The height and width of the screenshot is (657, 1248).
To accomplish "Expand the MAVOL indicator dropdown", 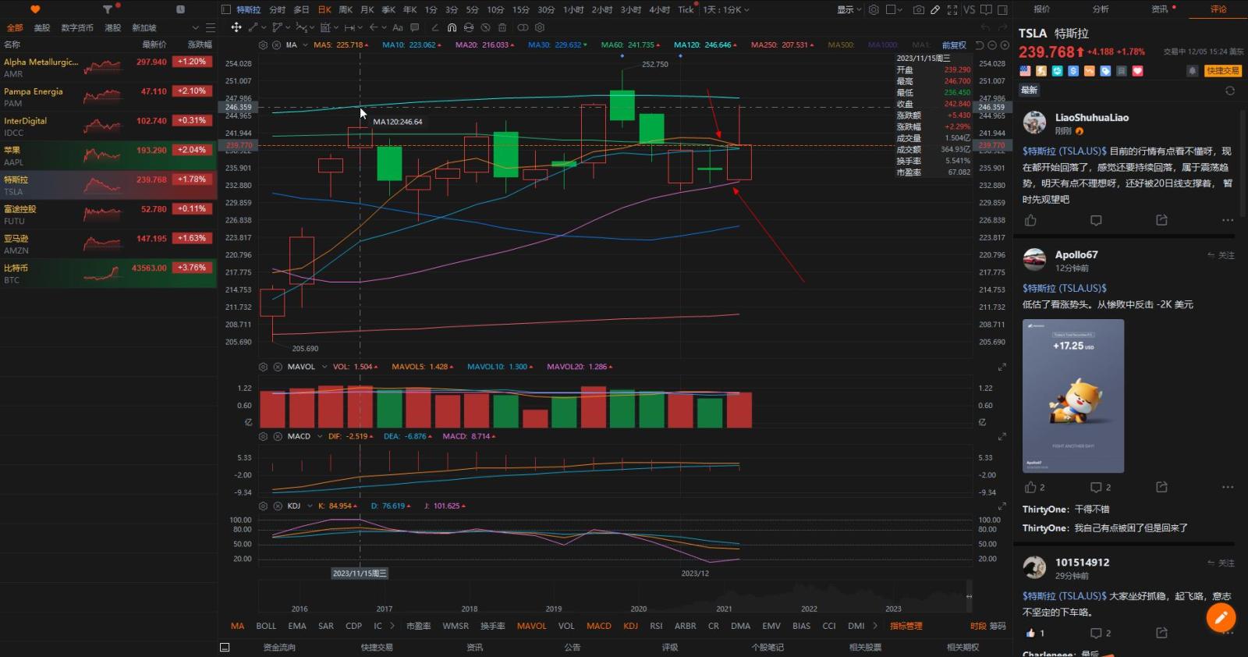I will tap(324, 367).
